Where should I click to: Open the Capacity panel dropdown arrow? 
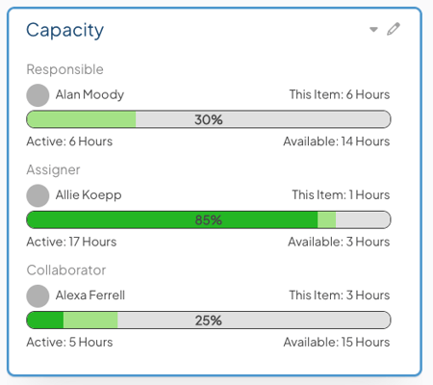point(373,30)
